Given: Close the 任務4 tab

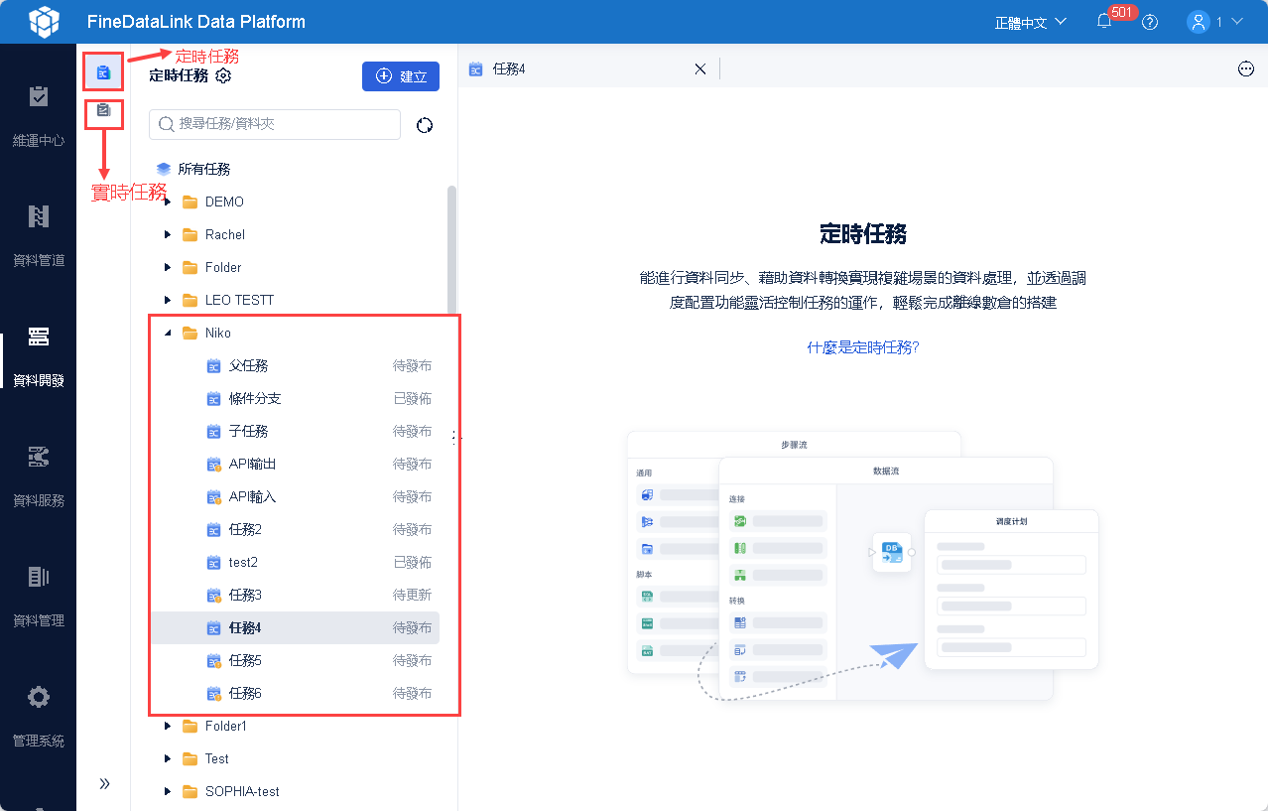Looking at the screenshot, I should coord(699,68).
